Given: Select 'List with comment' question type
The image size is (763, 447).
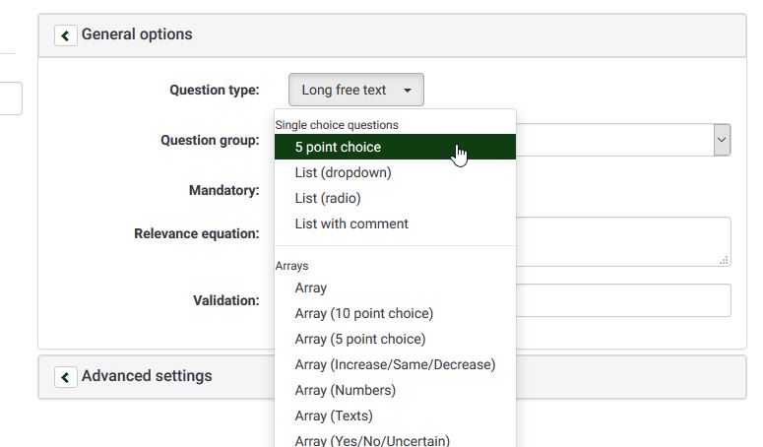Looking at the screenshot, I should click(351, 223).
